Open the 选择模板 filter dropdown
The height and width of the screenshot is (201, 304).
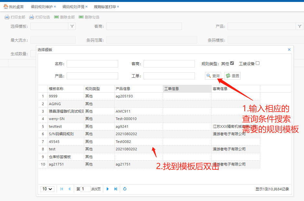[x=72, y=26]
